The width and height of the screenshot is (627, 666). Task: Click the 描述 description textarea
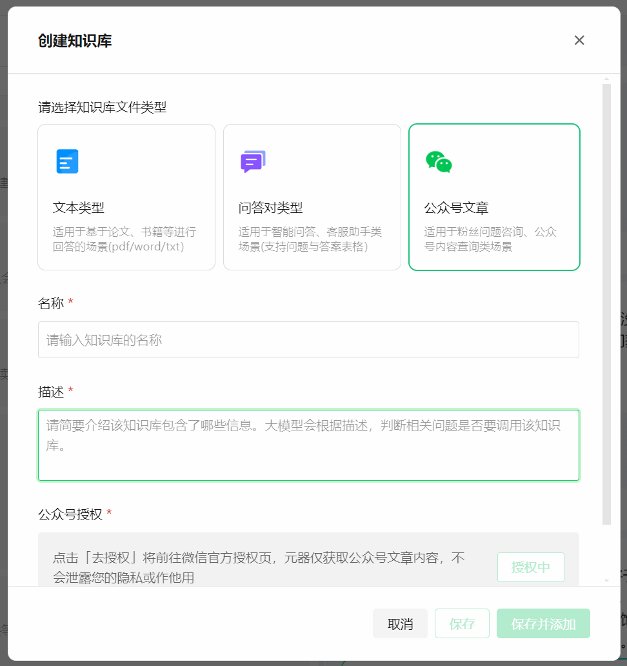[308, 445]
